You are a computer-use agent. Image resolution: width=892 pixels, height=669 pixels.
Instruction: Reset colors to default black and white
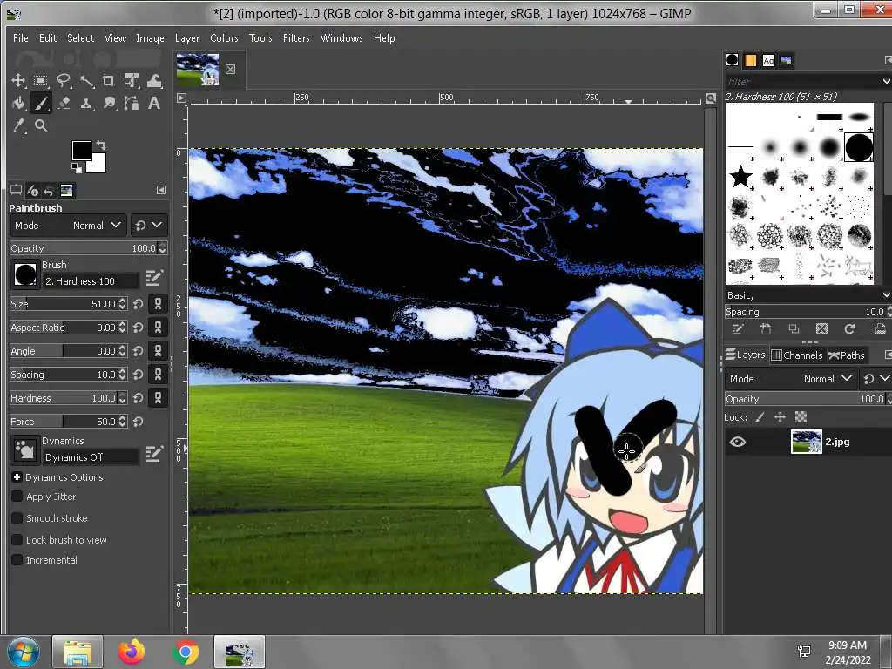(76, 167)
